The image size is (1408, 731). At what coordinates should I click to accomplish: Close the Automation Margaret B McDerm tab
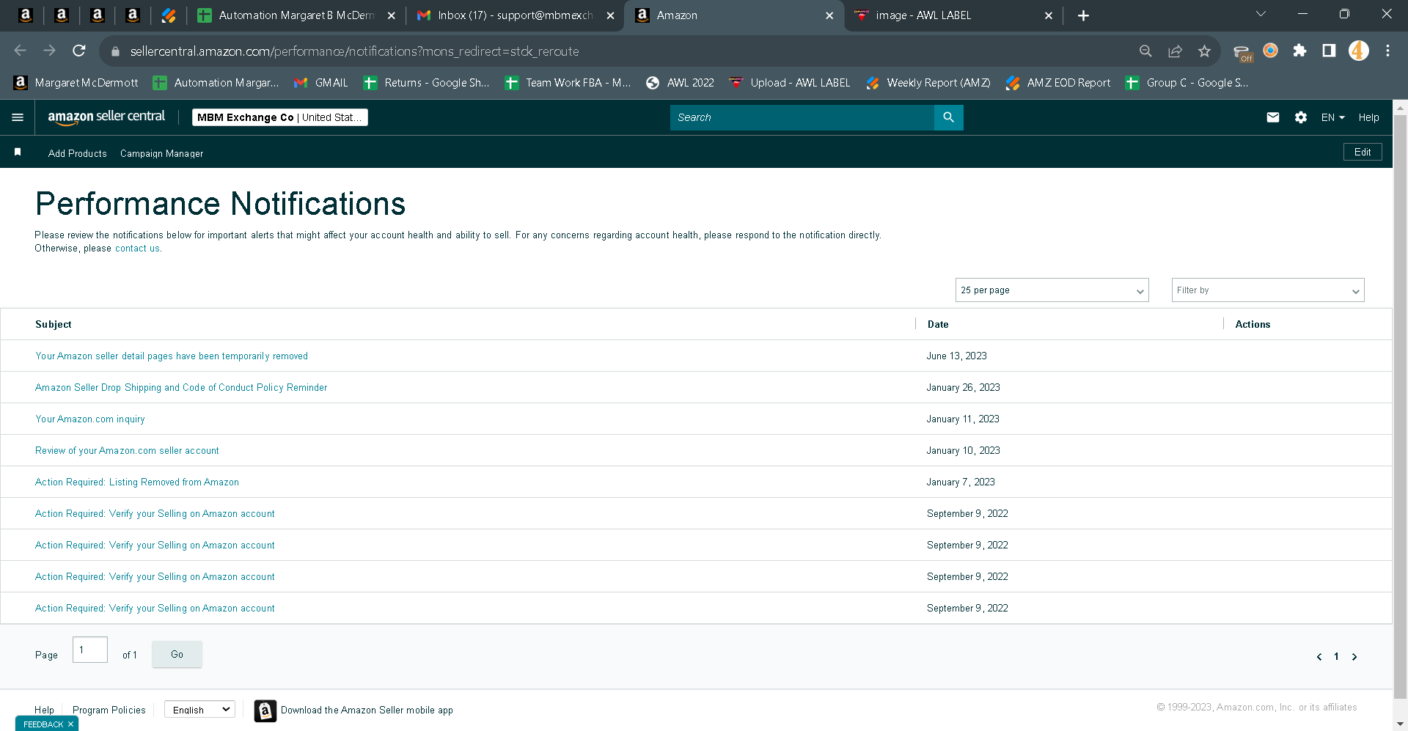(x=392, y=15)
